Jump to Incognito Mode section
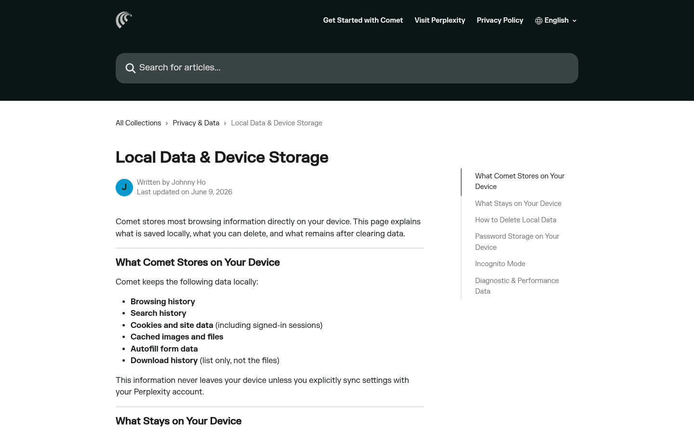Screen dimensions: 694x434 [500, 264]
